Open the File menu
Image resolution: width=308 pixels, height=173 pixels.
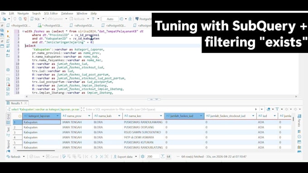(4, 13)
